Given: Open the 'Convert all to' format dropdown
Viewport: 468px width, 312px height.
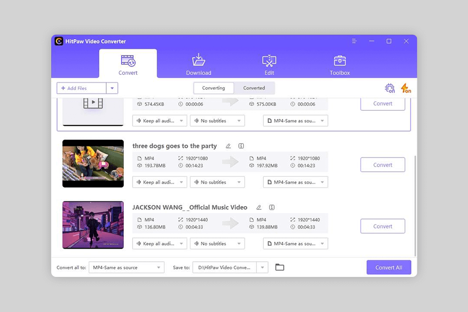Looking at the screenshot, I should click(x=126, y=267).
